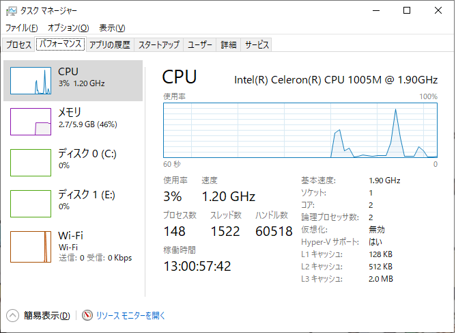Switch to the ユーザー tab
This screenshot has width=456, height=333.
tap(200, 45)
